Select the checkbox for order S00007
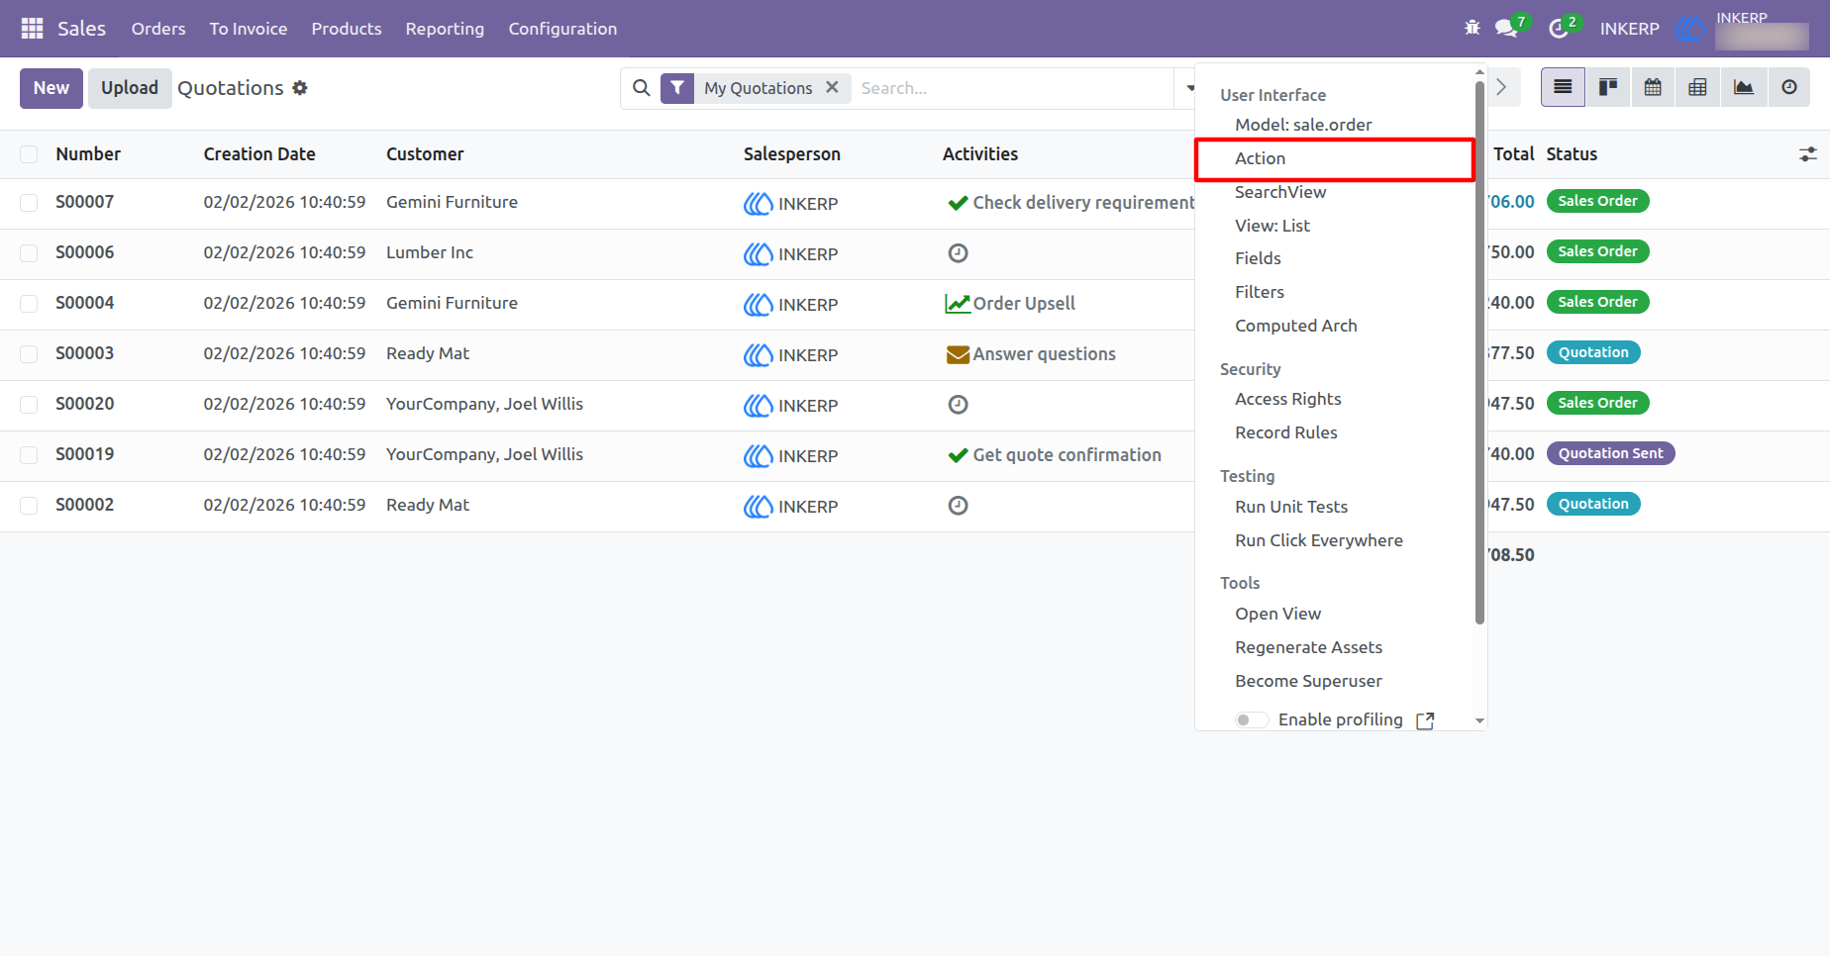Screen dimensions: 1830x956 point(29,203)
